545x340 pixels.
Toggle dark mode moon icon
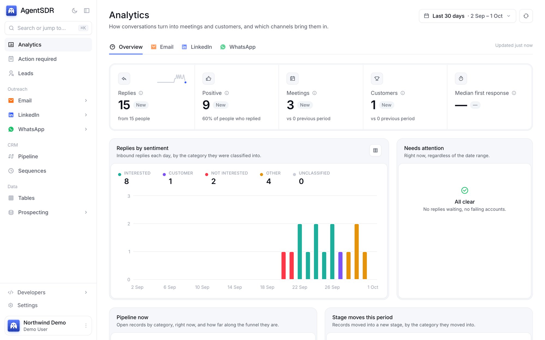tap(74, 11)
